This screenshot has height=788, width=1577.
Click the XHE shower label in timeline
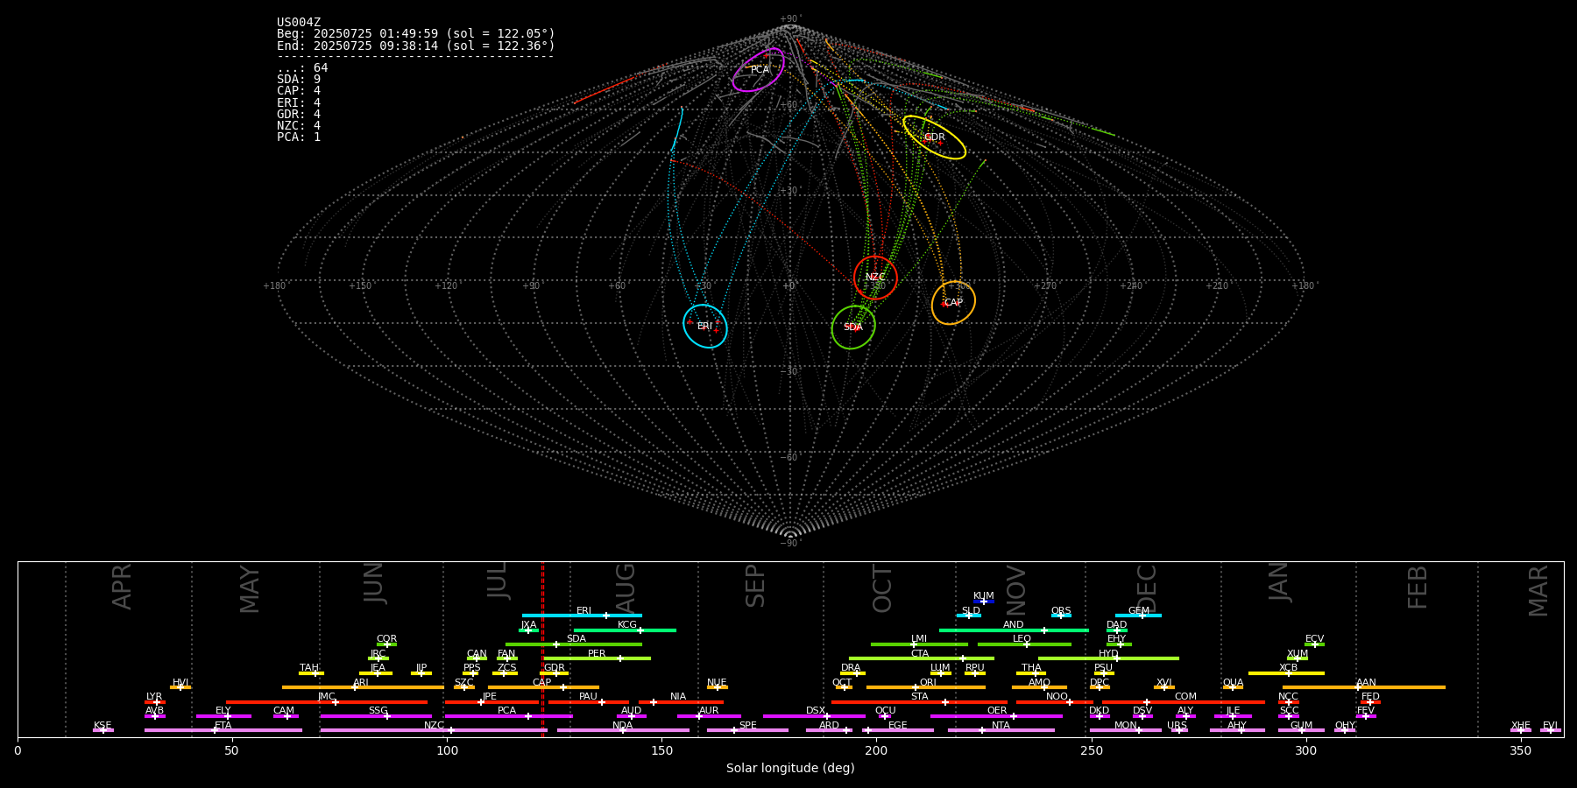(1521, 726)
